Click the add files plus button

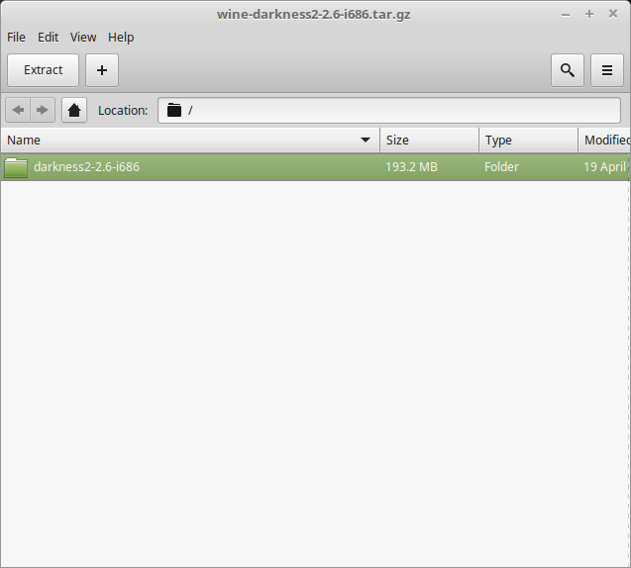pyautogui.click(x=102, y=70)
